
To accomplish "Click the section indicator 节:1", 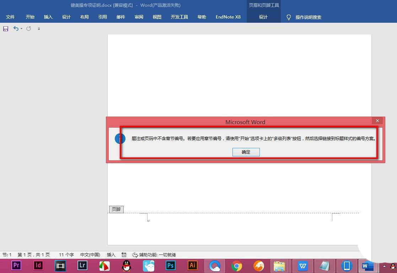I will [7, 255].
